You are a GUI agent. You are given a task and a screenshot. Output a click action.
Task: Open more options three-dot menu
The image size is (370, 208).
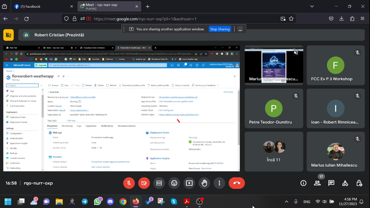tap(219, 183)
